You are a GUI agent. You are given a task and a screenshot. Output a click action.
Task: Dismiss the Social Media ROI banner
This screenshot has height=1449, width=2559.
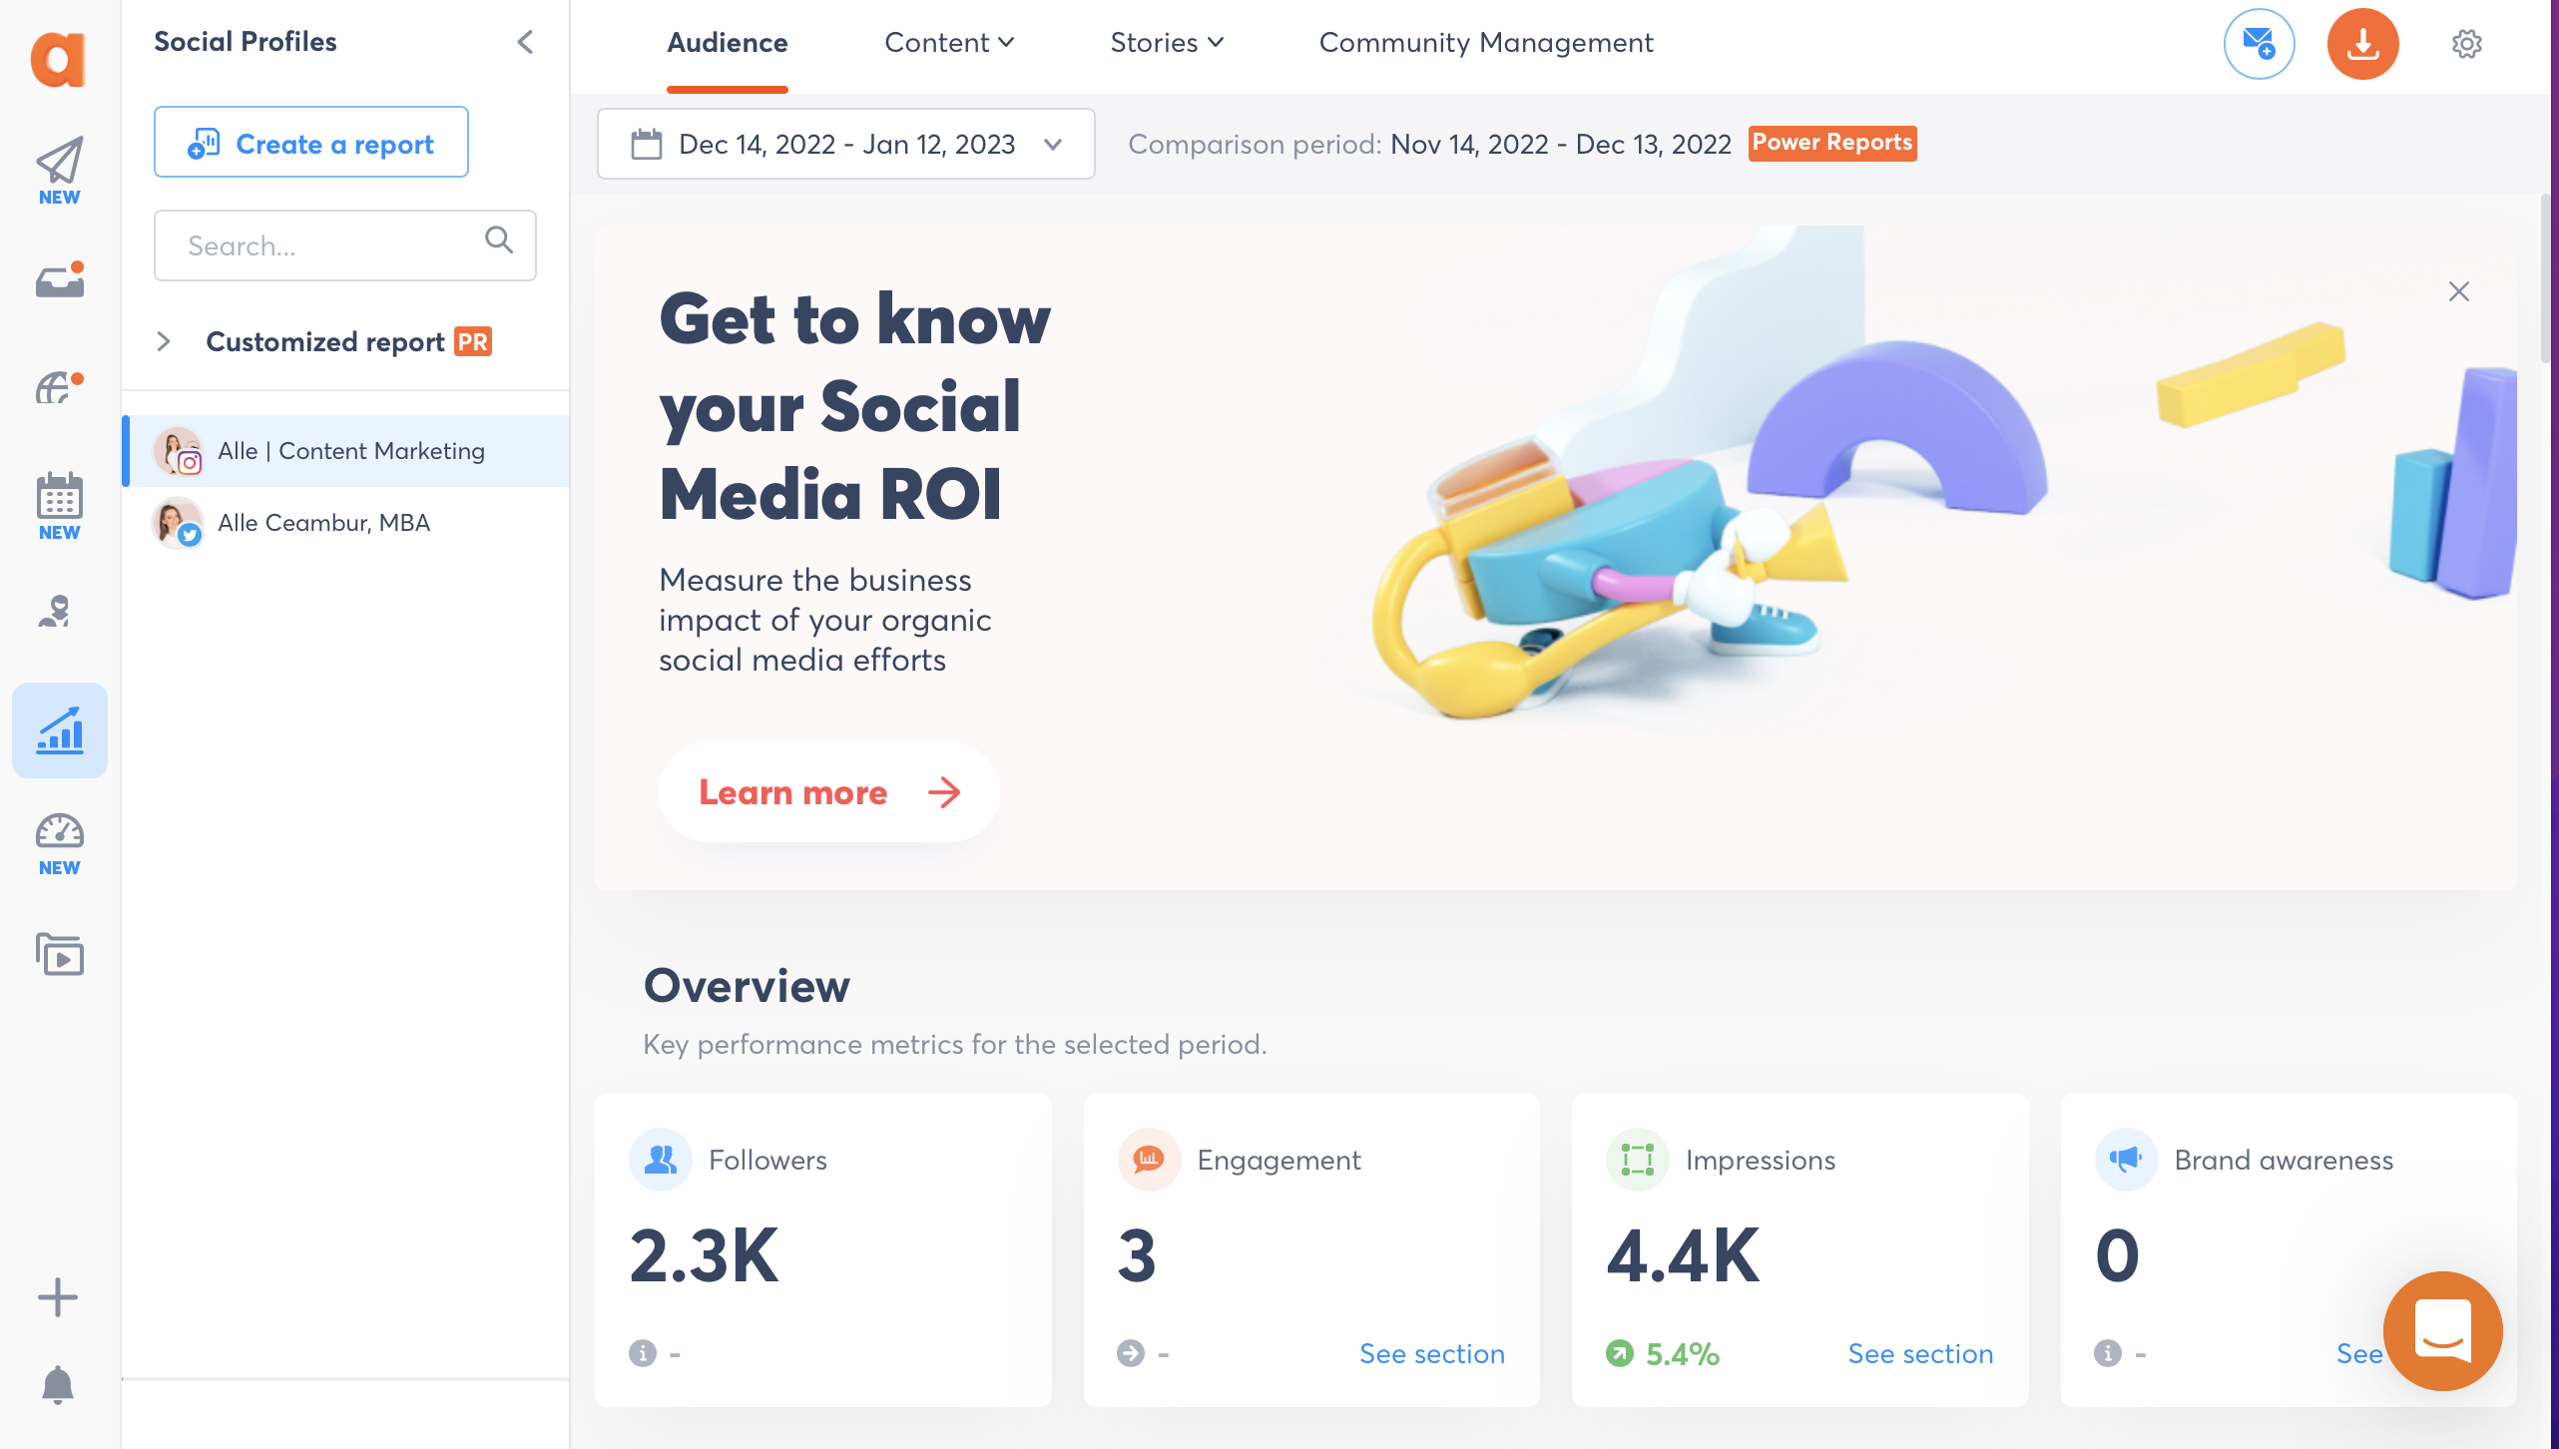pos(2459,291)
